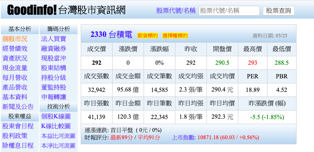This screenshot has width=314, height=152.
Task: Open the 個股市況 sidebar link
Action: [15, 39]
